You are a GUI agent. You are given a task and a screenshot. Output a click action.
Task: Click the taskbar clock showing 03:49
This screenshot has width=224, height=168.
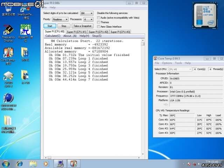point(212,162)
